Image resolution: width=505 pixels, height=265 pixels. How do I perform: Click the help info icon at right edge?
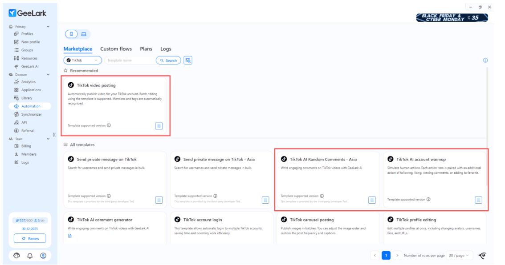point(485,60)
